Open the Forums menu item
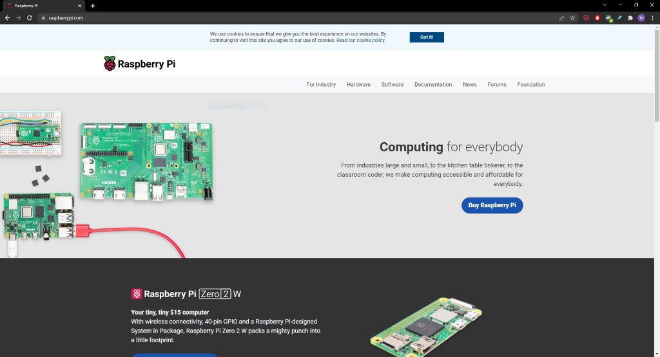Image resolution: width=660 pixels, height=357 pixels. click(497, 84)
